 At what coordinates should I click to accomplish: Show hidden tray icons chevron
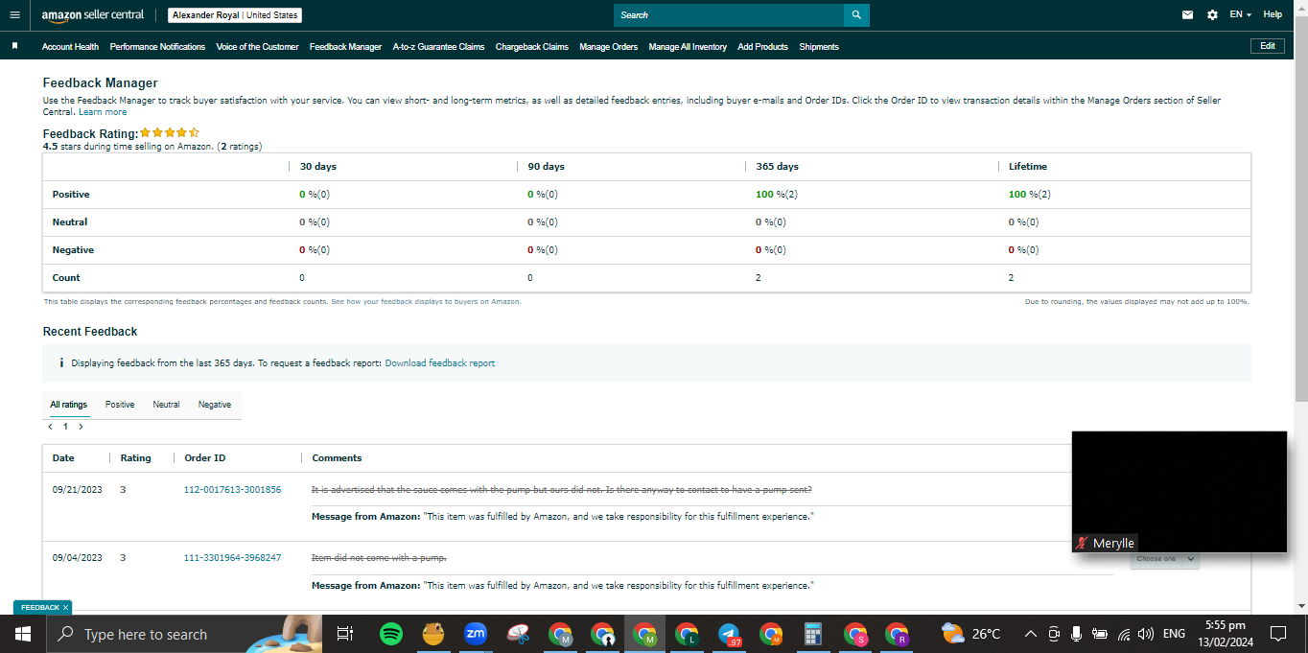[x=1031, y=634]
